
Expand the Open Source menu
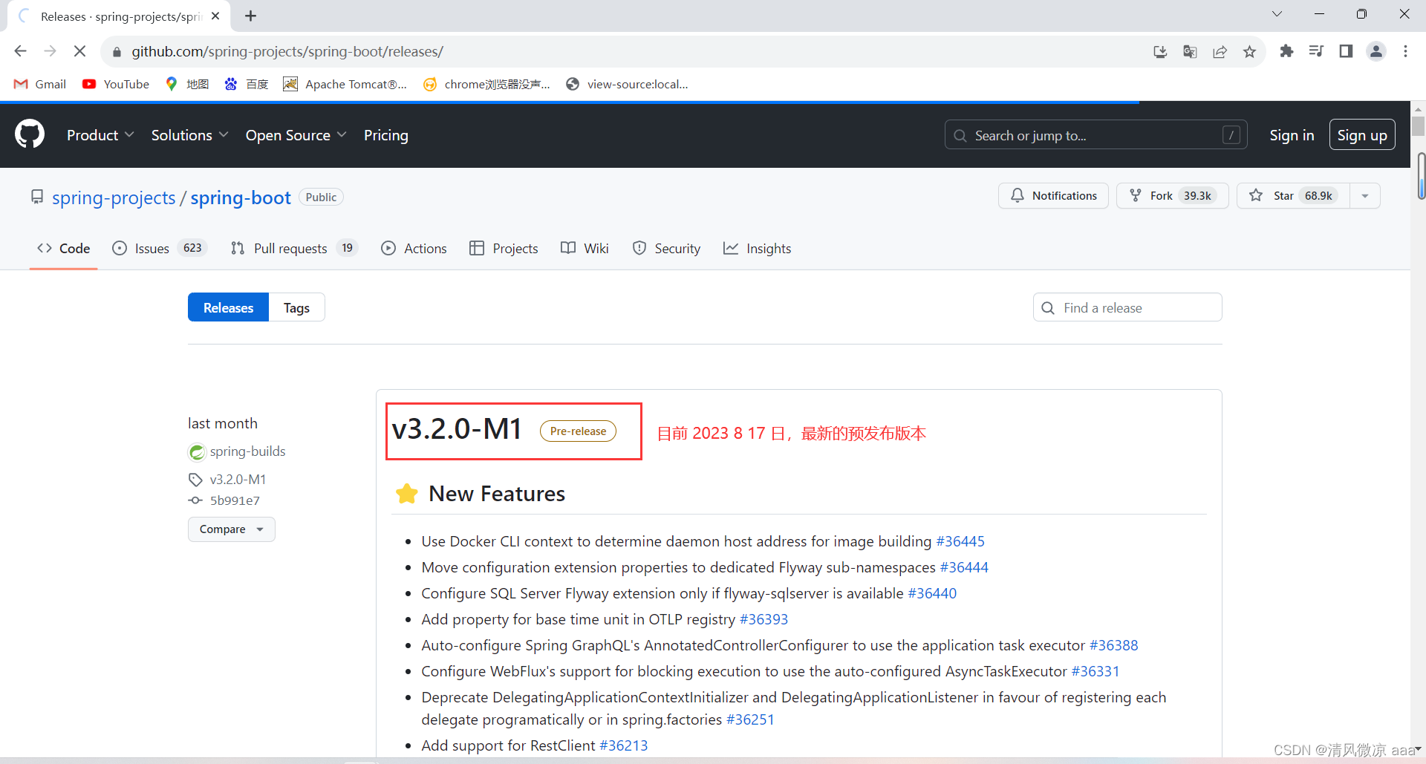(296, 135)
